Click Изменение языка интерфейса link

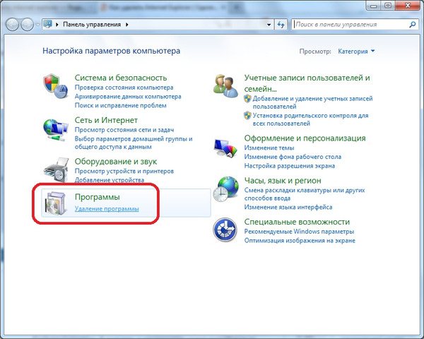coord(288,207)
